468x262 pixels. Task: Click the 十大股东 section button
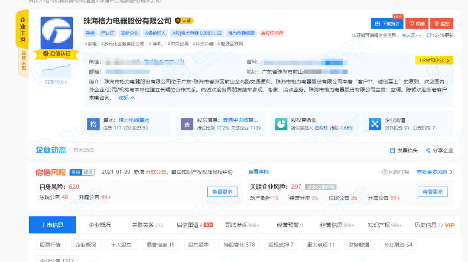point(122,244)
